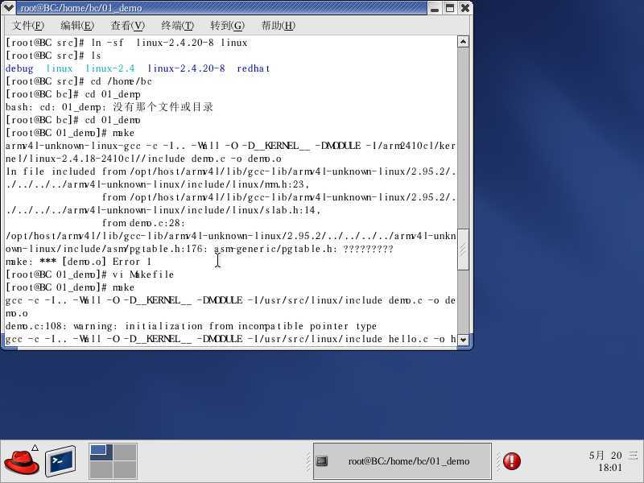The image size is (644, 483).
Task: Open the 查看(V) menu
Action: coord(128,26)
